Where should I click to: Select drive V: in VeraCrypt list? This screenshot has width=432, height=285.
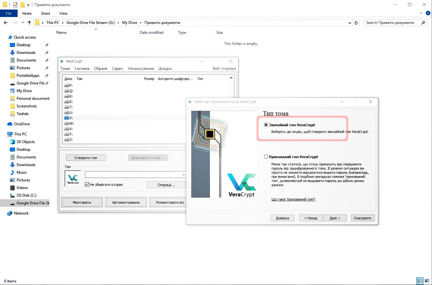pos(68,118)
